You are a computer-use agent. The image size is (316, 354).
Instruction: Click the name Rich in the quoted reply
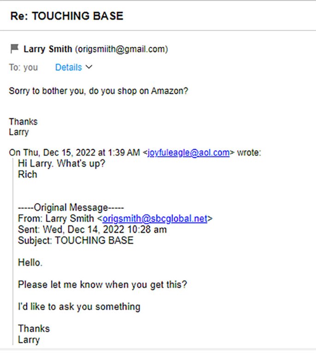pos(27,175)
